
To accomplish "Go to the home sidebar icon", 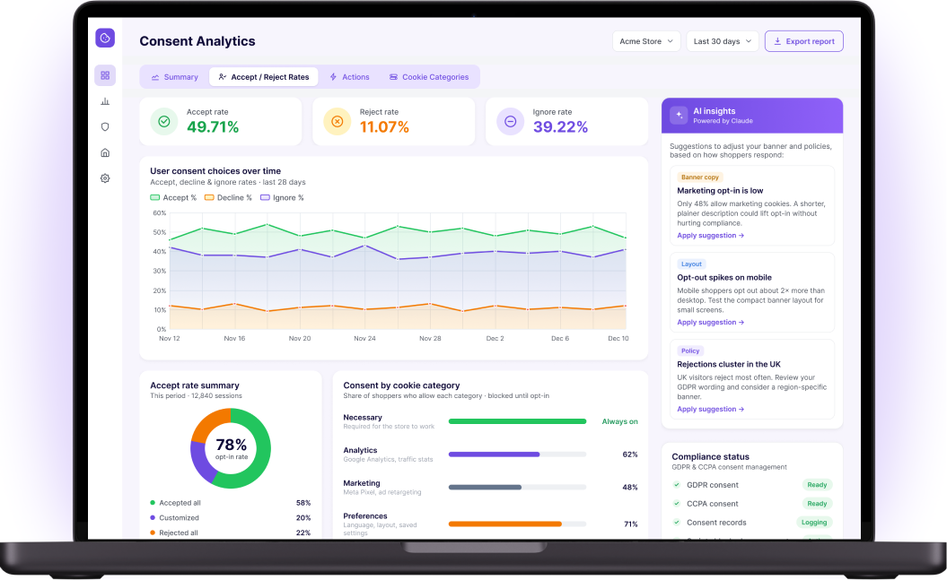I will 105,152.
